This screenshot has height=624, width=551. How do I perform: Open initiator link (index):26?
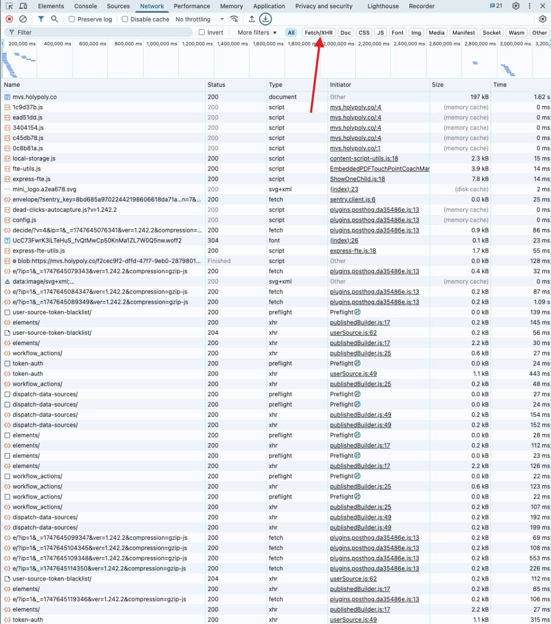pyautogui.click(x=344, y=240)
